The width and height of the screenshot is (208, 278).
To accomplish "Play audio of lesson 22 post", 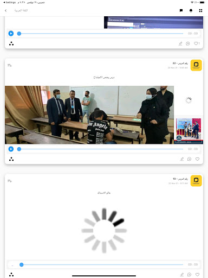I will coord(11,149).
